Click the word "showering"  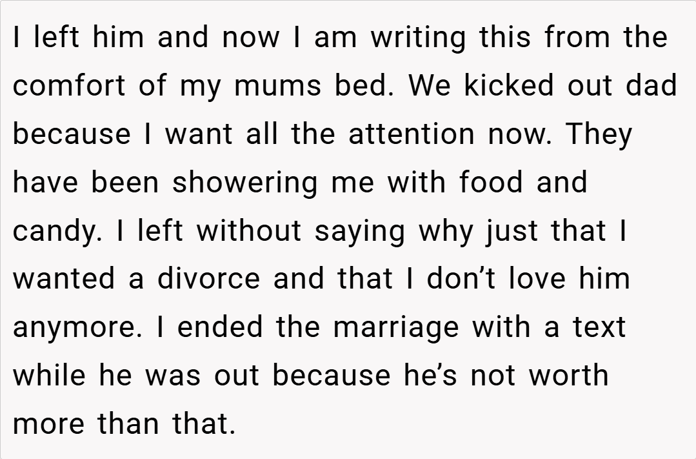pos(244,183)
